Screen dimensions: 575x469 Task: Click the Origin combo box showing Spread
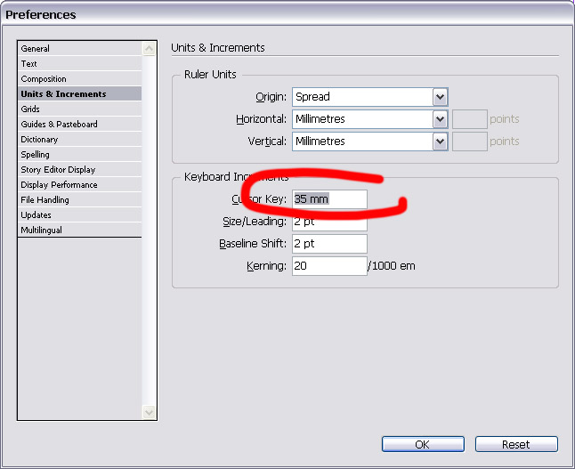coord(370,97)
